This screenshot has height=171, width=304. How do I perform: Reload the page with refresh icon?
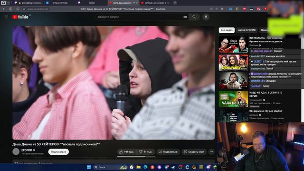pyautogui.click(x=18, y=9)
